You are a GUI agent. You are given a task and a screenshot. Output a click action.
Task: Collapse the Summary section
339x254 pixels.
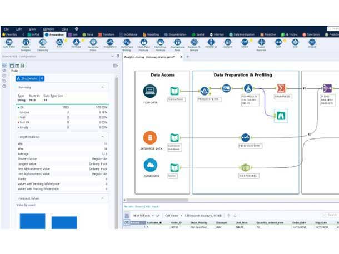103,87
